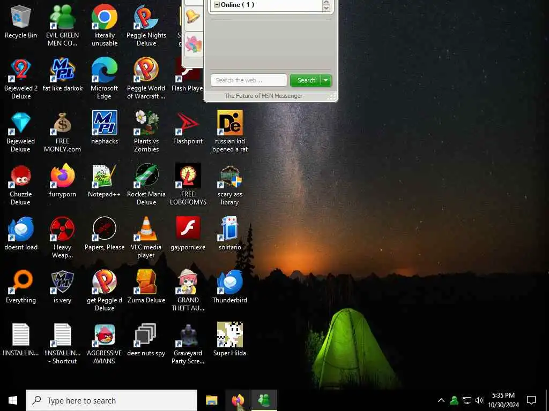Open the Flashpoint launcher icon

pyautogui.click(x=188, y=128)
